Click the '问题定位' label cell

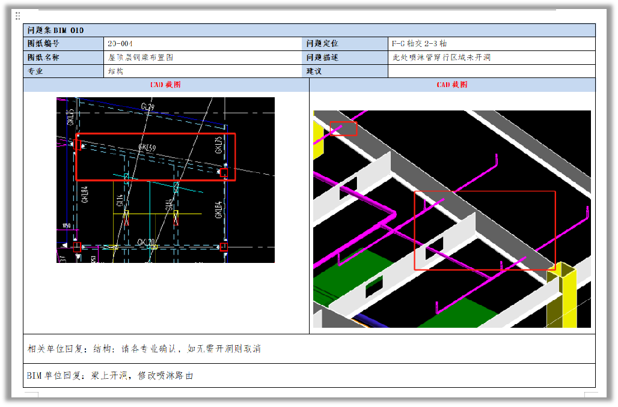pyautogui.click(x=346, y=44)
